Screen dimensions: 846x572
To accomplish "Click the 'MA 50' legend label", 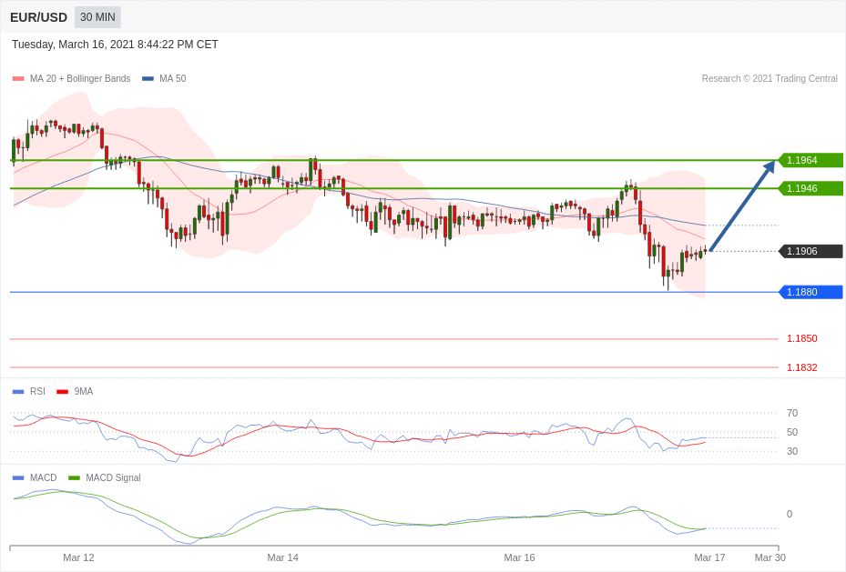I will click(x=173, y=78).
